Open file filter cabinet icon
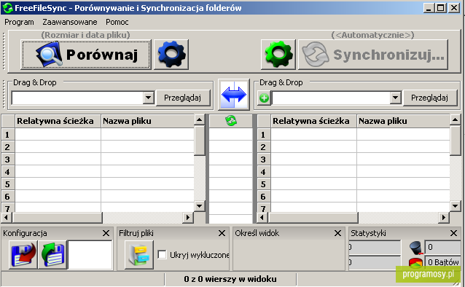The height and width of the screenshot is (287, 465). (139, 255)
